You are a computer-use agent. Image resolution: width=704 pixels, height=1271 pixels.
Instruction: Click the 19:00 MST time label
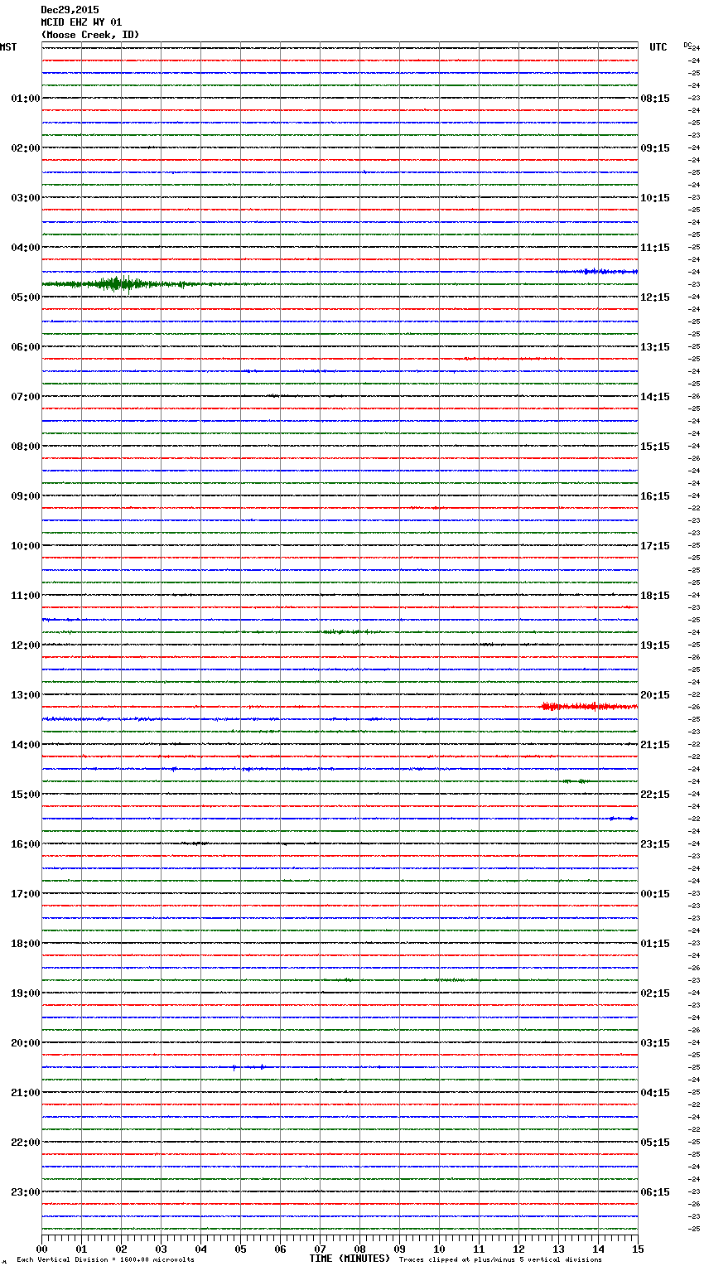25,993
